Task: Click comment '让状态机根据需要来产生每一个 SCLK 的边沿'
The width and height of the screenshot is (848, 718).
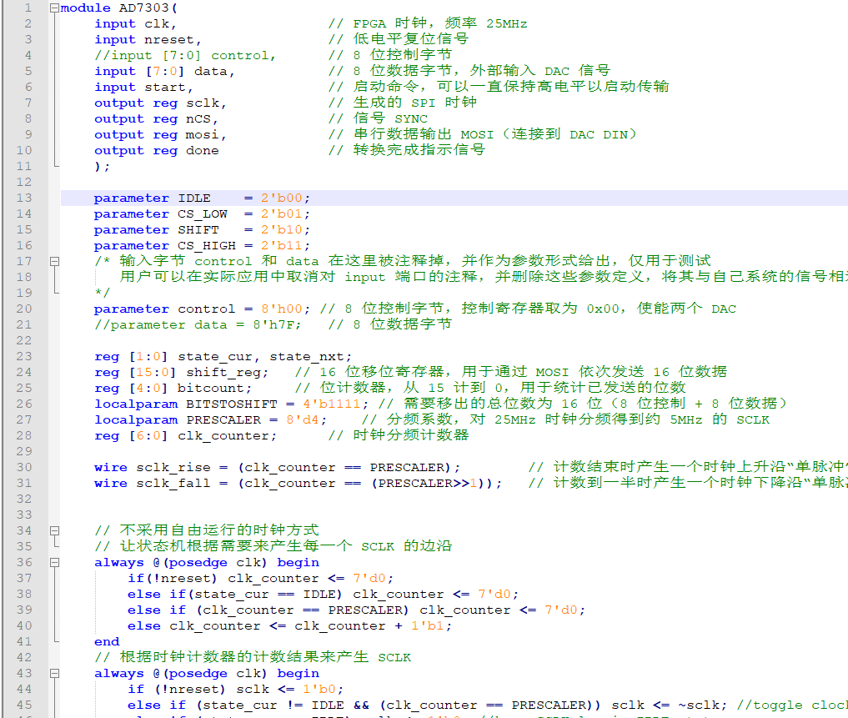Action: tap(285, 546)
